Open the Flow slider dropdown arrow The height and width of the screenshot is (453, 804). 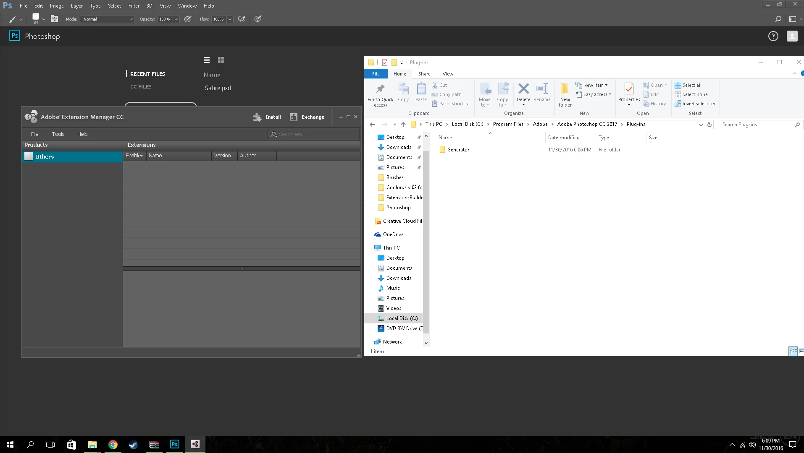point(230,19)
